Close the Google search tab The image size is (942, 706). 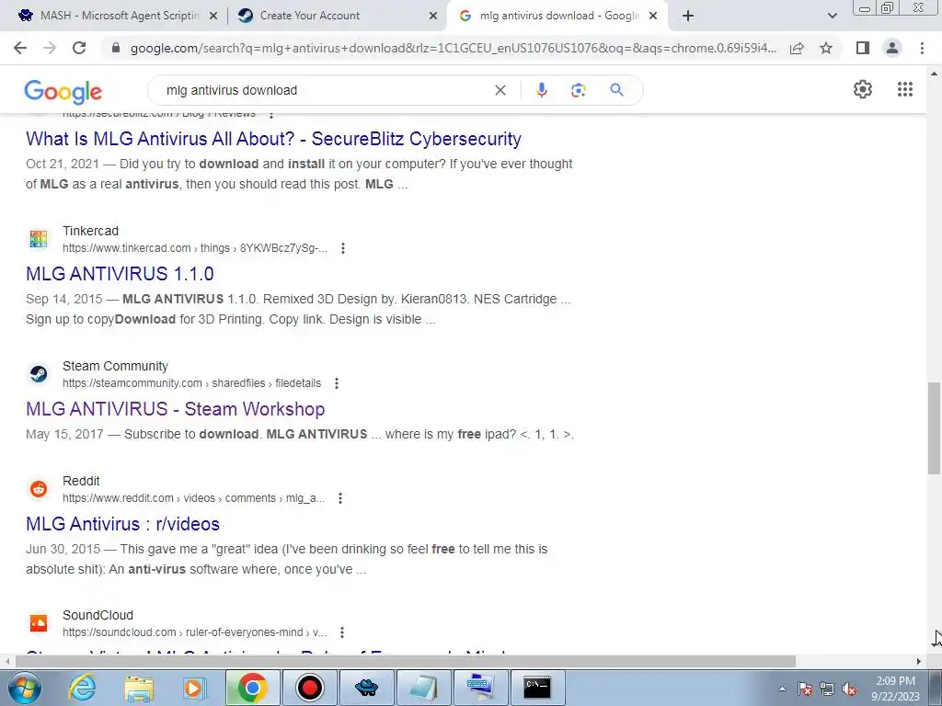pos(654,17)
